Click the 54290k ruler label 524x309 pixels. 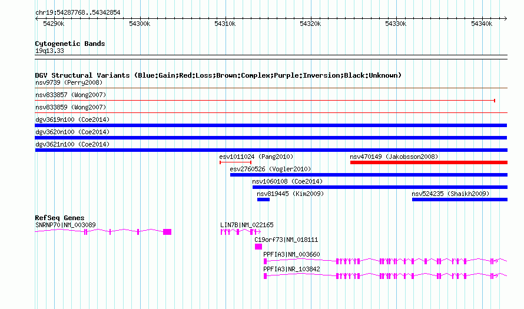coord(54,24)
